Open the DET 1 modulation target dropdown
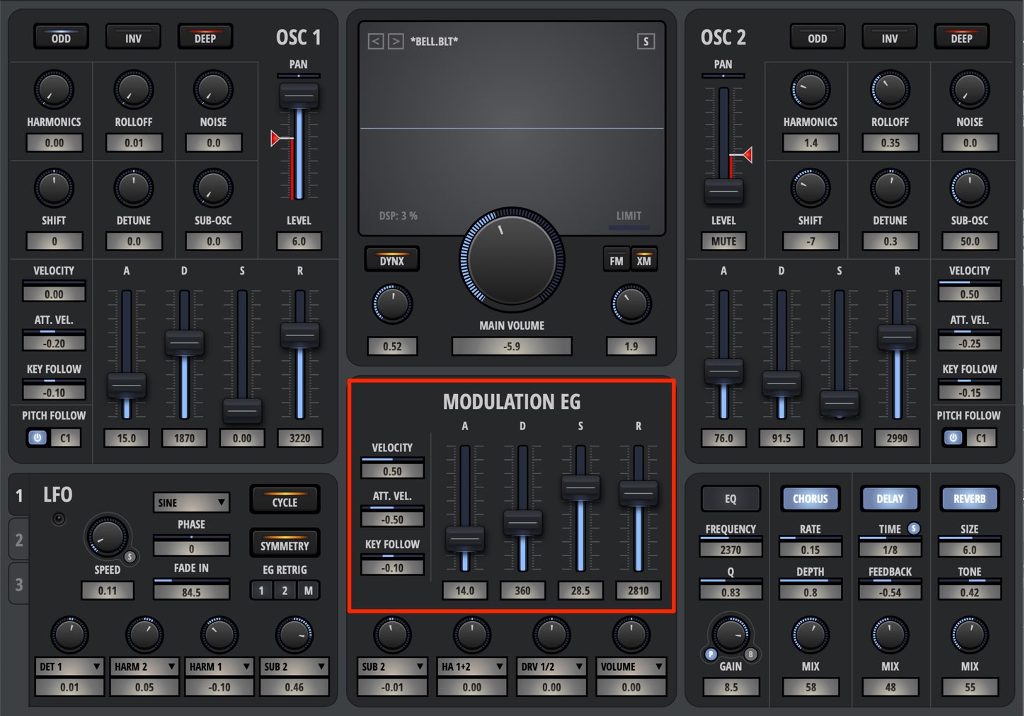Image resolution: width=1025 pixels, height=716 pixels. point(69,666)
